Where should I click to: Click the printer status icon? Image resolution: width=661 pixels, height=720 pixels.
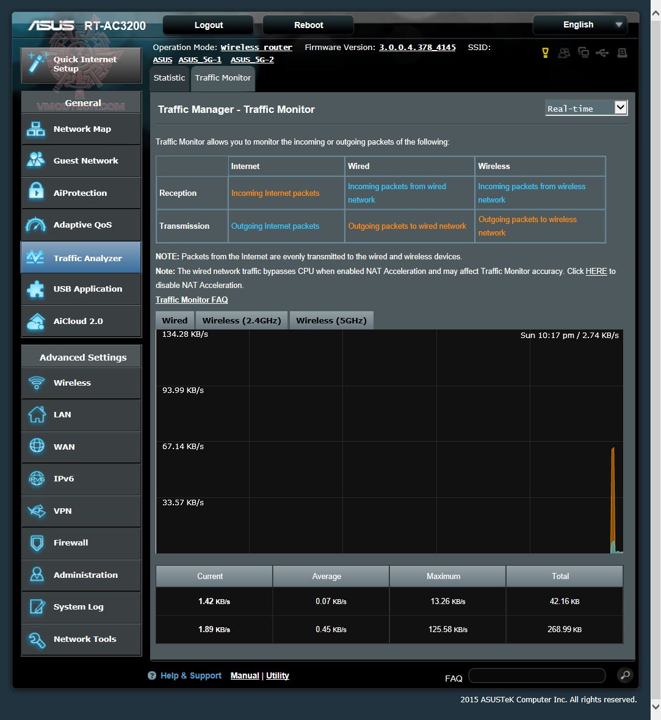coord(622,53)
